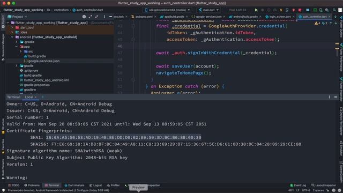The width and height of the screenshot is (343, 193).
Task: Expand the .idea folder
Action: (12, 32)
